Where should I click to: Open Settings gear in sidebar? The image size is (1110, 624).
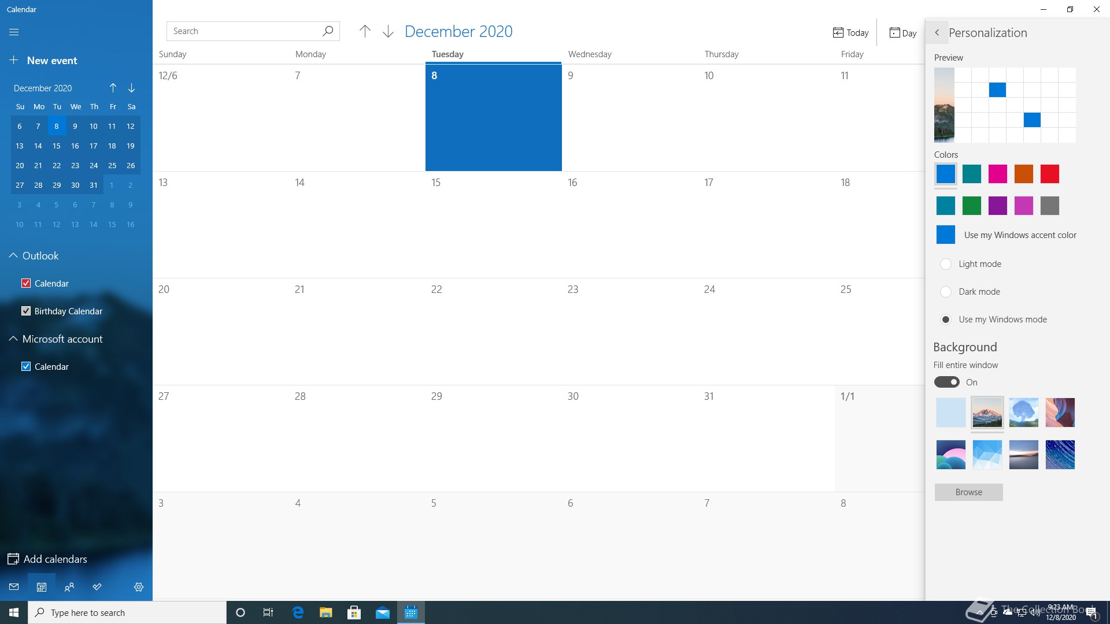(139, 587)
